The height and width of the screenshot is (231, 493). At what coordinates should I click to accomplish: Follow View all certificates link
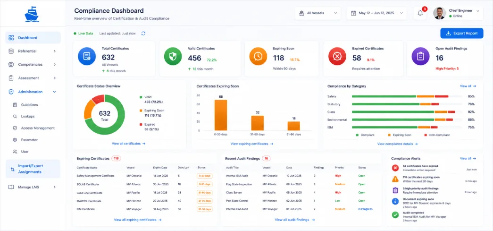tap(129, 144)
